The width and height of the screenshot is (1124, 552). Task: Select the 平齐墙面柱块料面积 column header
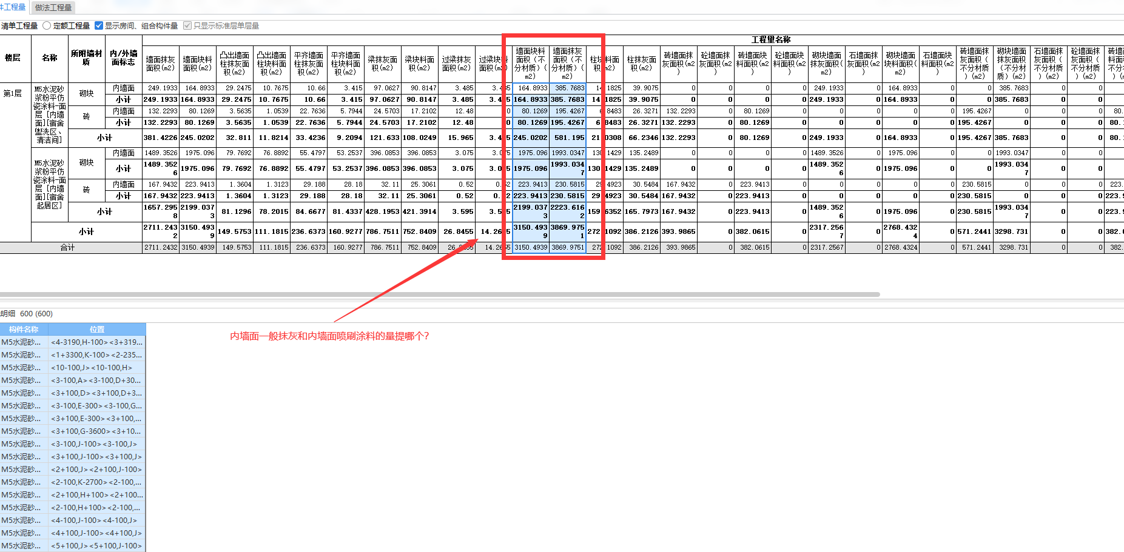346,64
